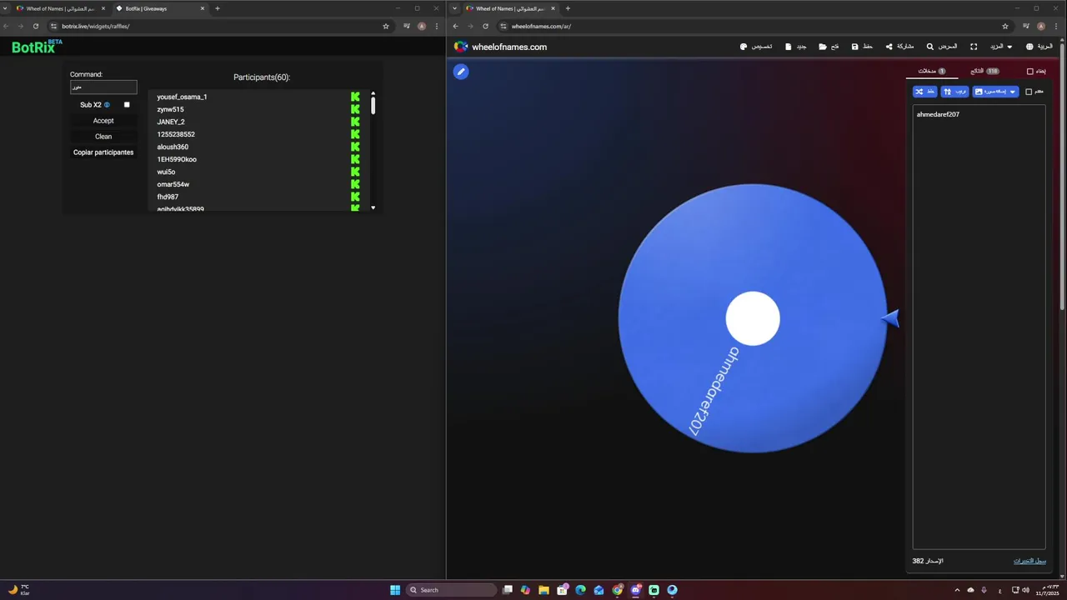Click Copiar participantes button

[103, 152]
